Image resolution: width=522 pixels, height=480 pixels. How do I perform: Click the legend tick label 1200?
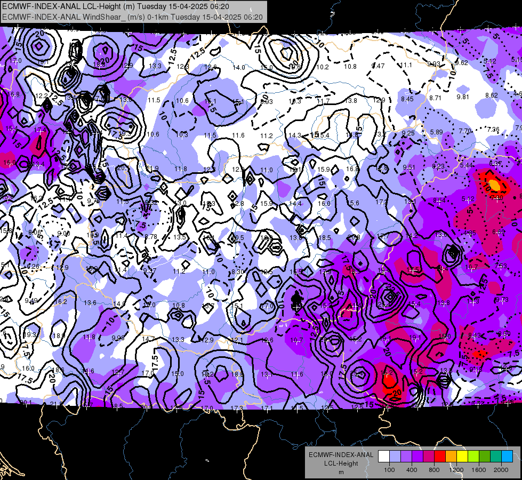tap(456, 470)
